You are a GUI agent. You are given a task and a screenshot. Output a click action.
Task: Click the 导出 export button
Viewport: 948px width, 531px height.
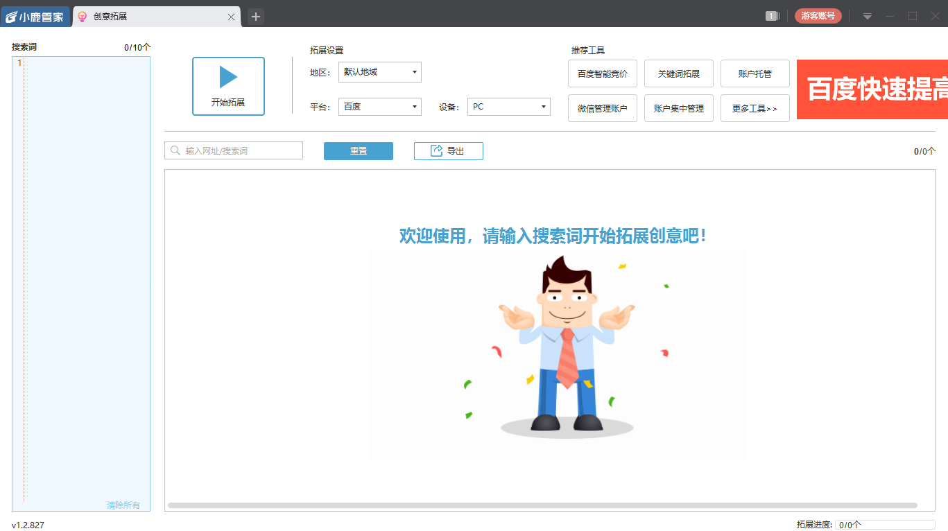(x=449, y=150)
